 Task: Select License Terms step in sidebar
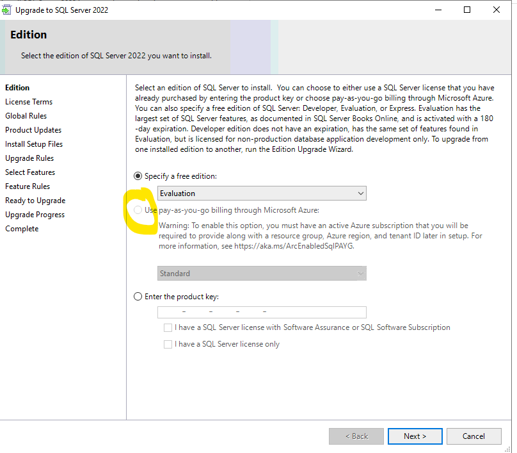pos(29,102)
